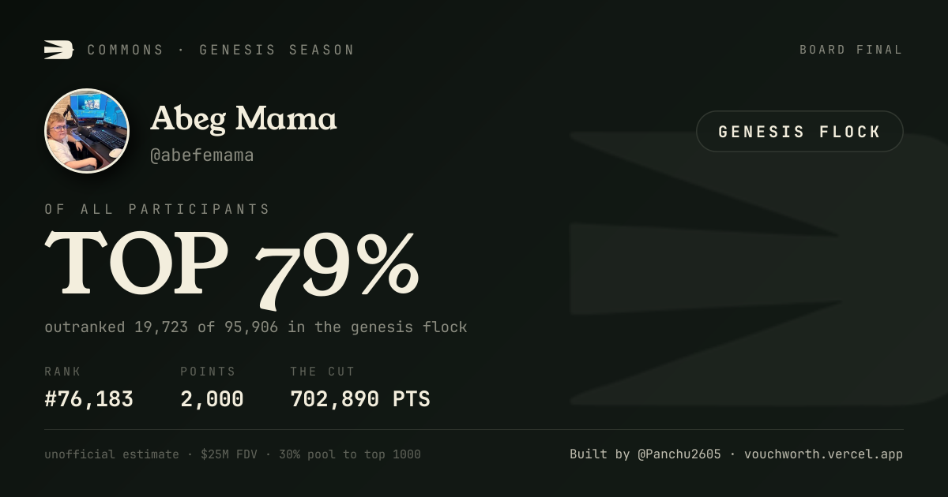
Task: Click the BOARD FINAL label
Action: coord(851,50)
